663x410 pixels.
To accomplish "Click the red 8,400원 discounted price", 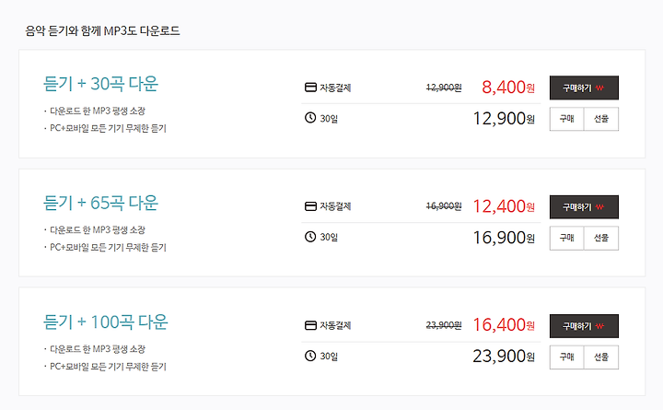I will pos(508,88).
